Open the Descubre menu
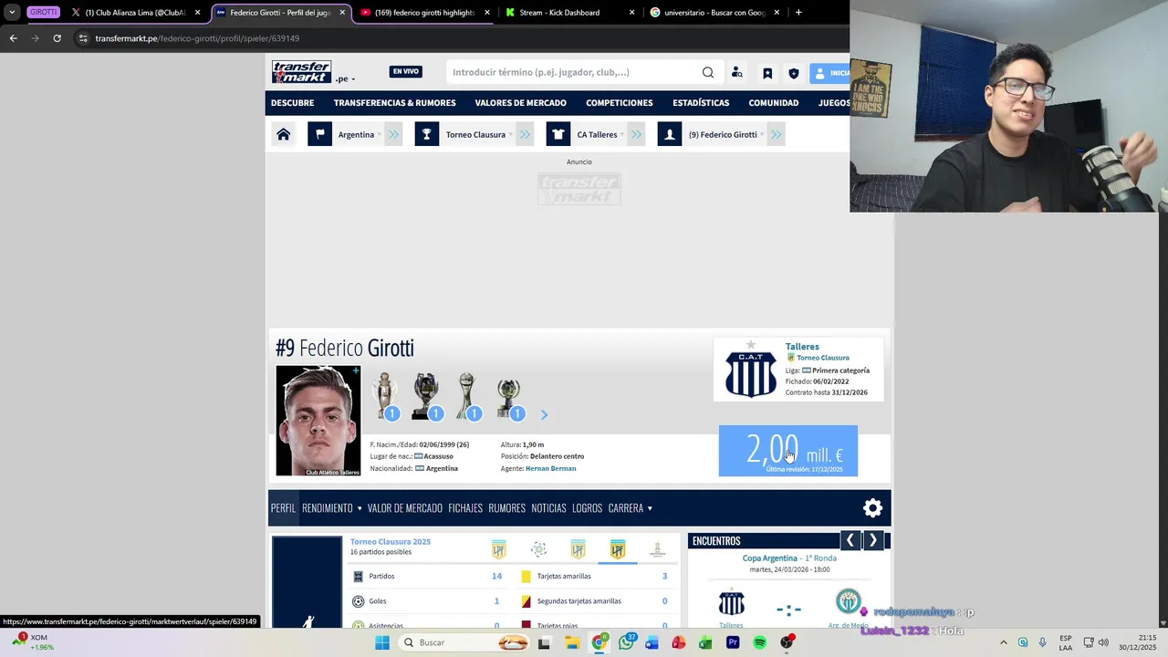Viewport: 1168px width, 657px height. [292, 103]
